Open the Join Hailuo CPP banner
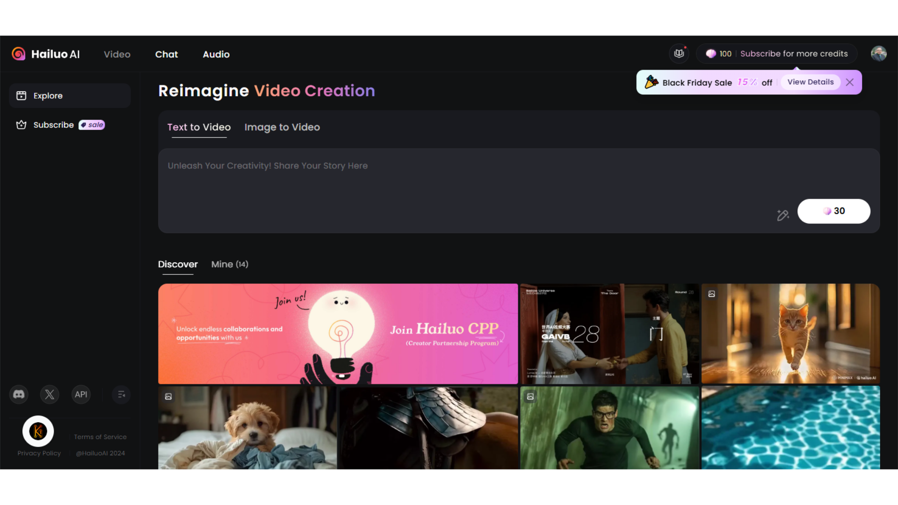The height and width of the screenshot is (505, 898). coord(338,334)
